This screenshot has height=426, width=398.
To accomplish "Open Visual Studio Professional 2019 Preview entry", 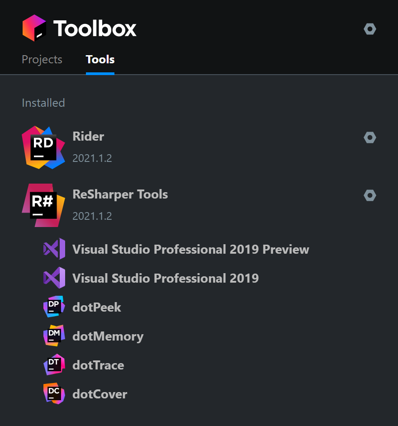I will 191,250.
